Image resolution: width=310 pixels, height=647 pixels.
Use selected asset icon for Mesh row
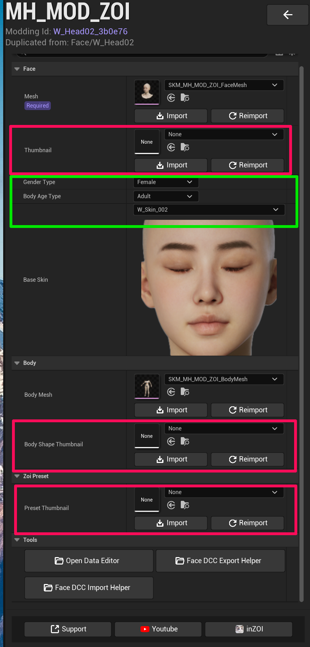(171, 98)
